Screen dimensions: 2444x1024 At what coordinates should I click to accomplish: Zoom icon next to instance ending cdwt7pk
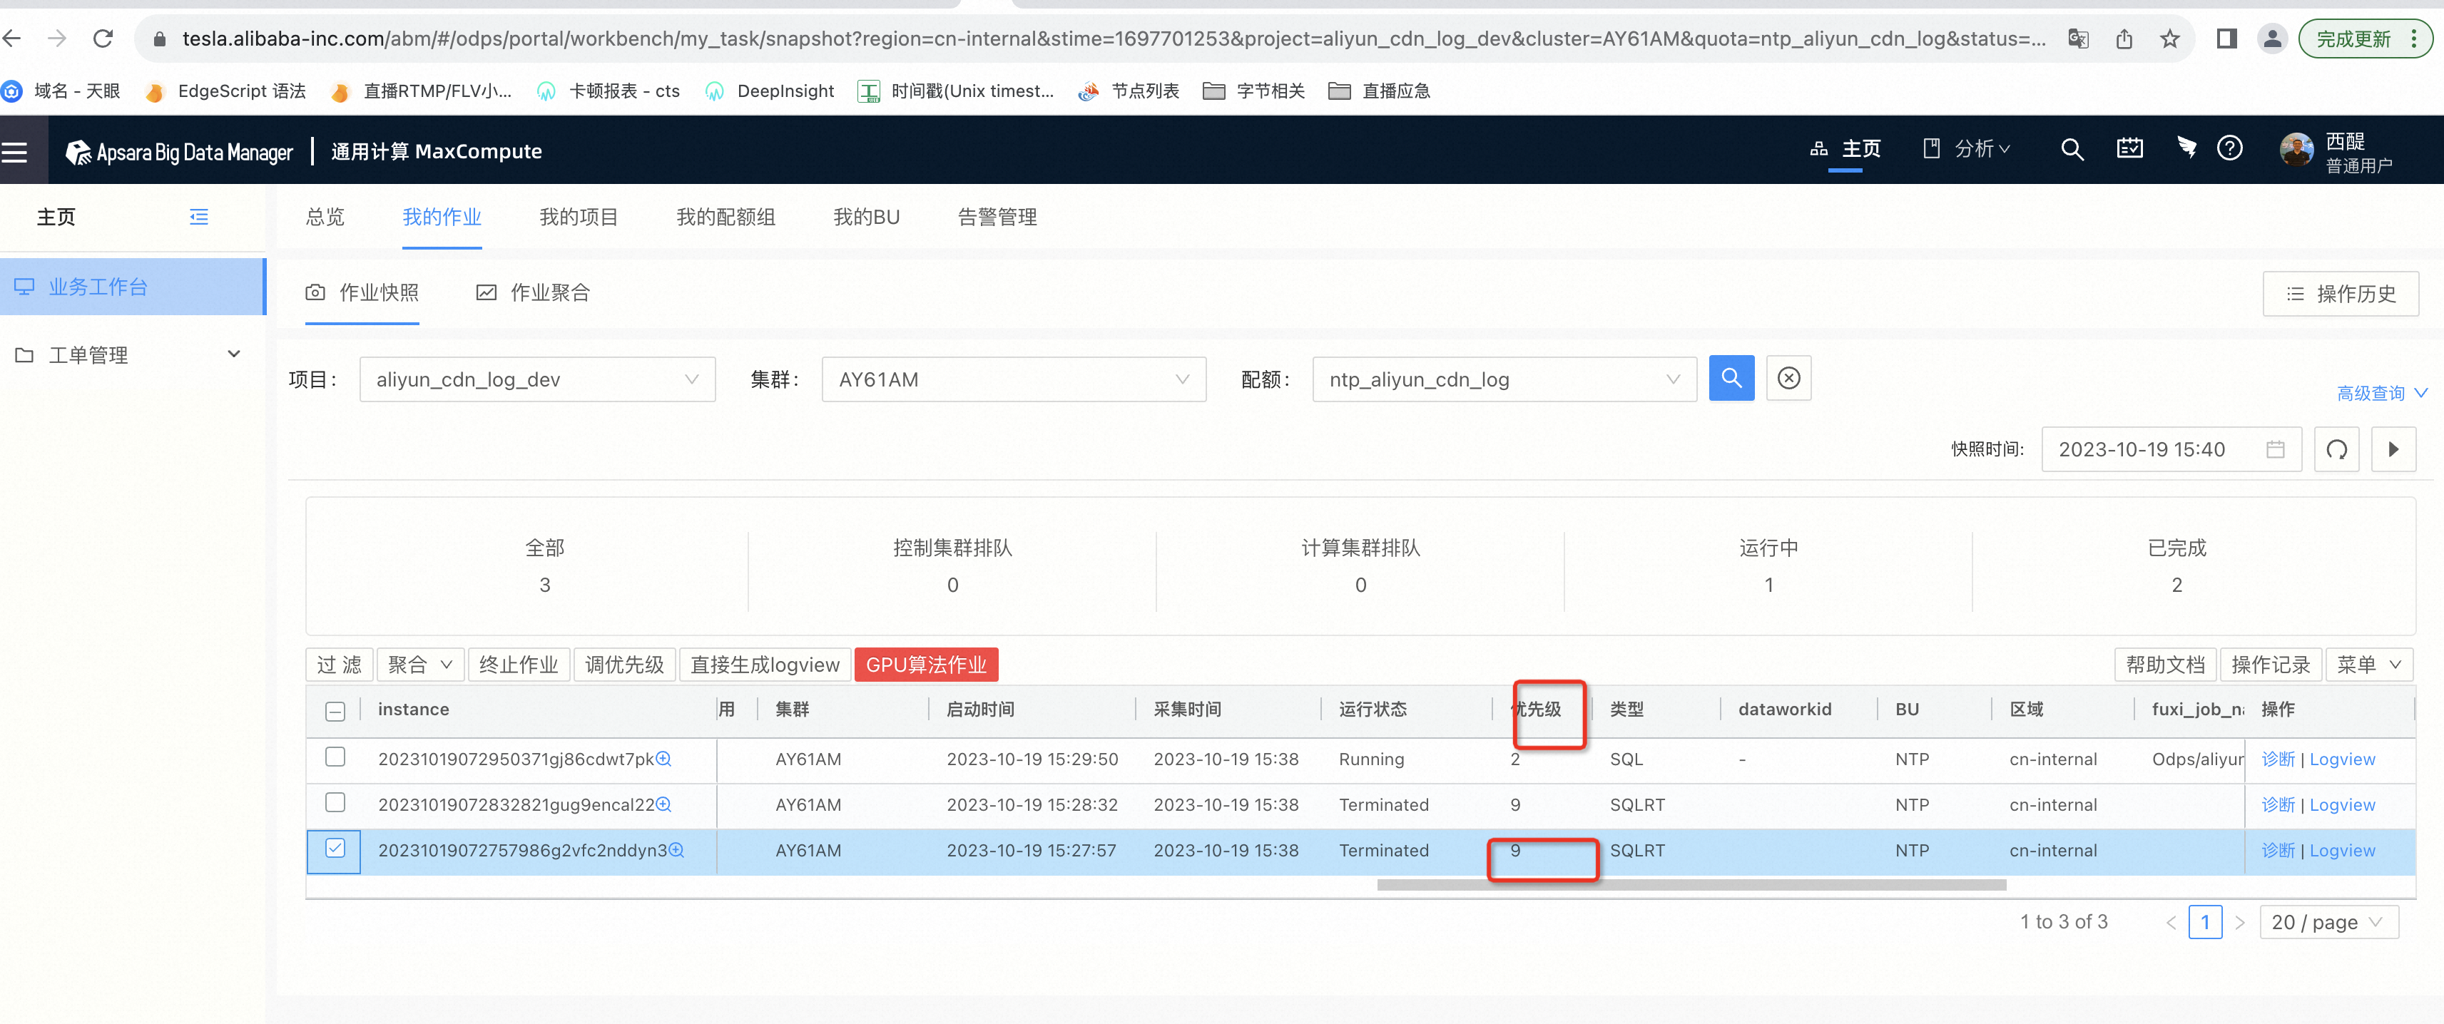pos(664,759)
